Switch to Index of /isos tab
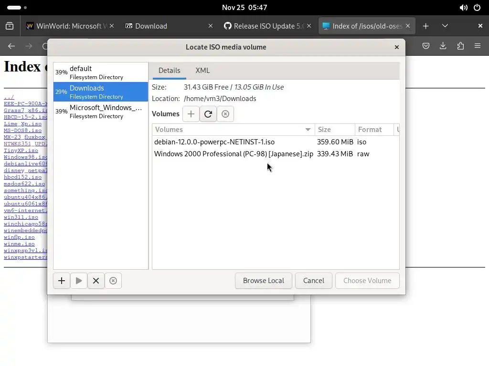The image size is (489, 366). click(x=367, y=26)
